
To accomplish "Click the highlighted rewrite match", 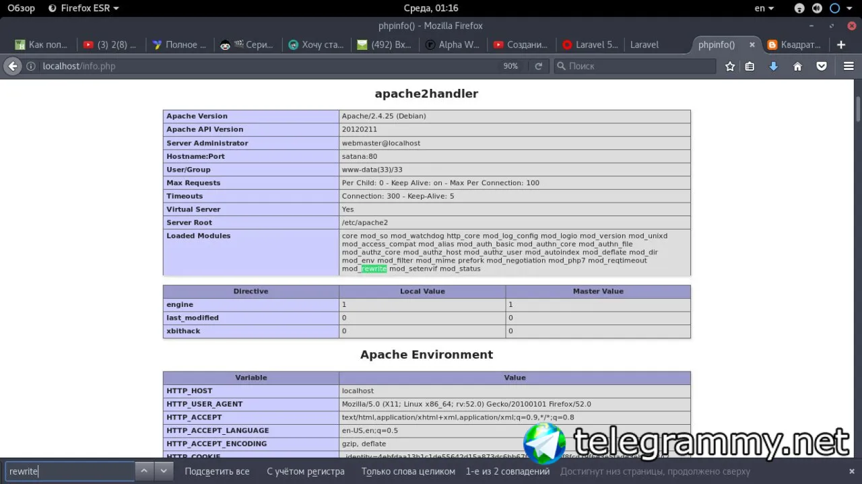I will point(374,269).
